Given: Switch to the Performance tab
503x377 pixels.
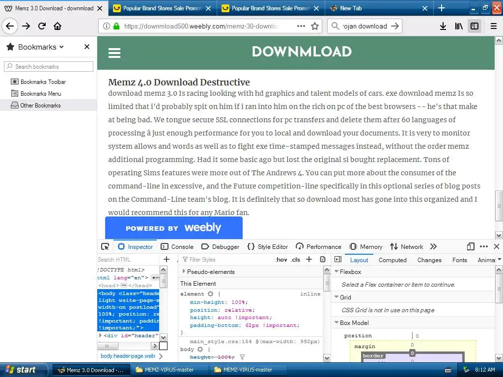Looking at the screenshot, I should point(318,246).
